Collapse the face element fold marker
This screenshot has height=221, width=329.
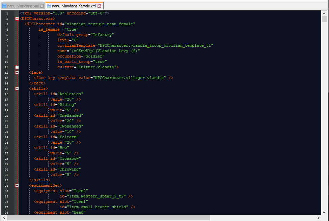coord(17,73)
